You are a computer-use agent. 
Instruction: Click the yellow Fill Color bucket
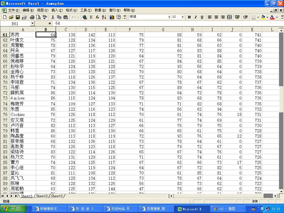(x=263, y=17)
